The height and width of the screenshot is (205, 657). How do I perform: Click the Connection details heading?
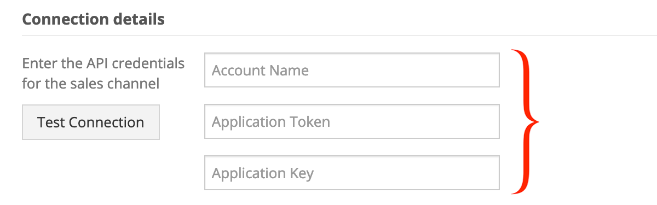[x=94, y=20]
